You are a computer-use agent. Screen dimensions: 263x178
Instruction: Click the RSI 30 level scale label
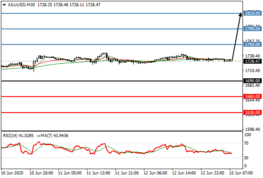pyautogui.click(x=246, y=158)
